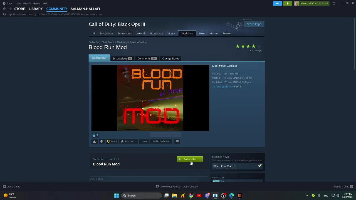Click the announcements megaphone icon
The image size is (356, 200).
click(277, 3)
